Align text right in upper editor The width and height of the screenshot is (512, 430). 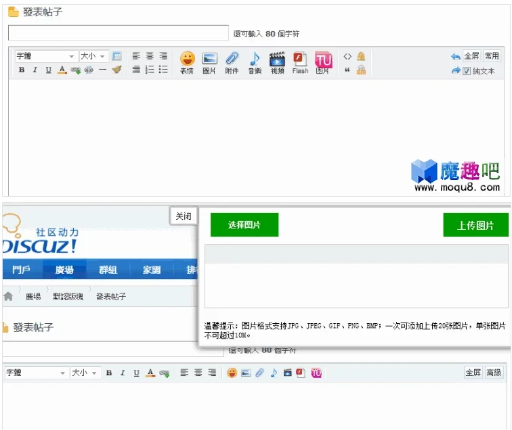(163, 56)
